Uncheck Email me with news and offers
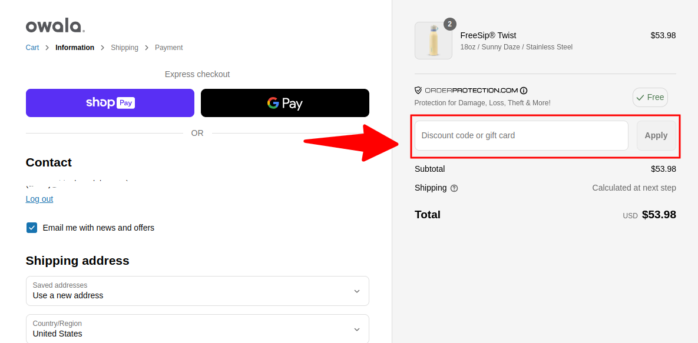Viewport: 698px width, 343px height. tap(32, 228)
